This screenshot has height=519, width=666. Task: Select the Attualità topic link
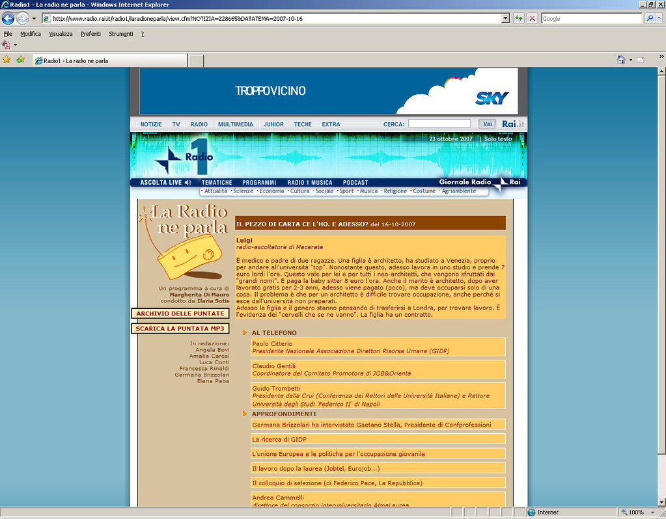point(215,191)
